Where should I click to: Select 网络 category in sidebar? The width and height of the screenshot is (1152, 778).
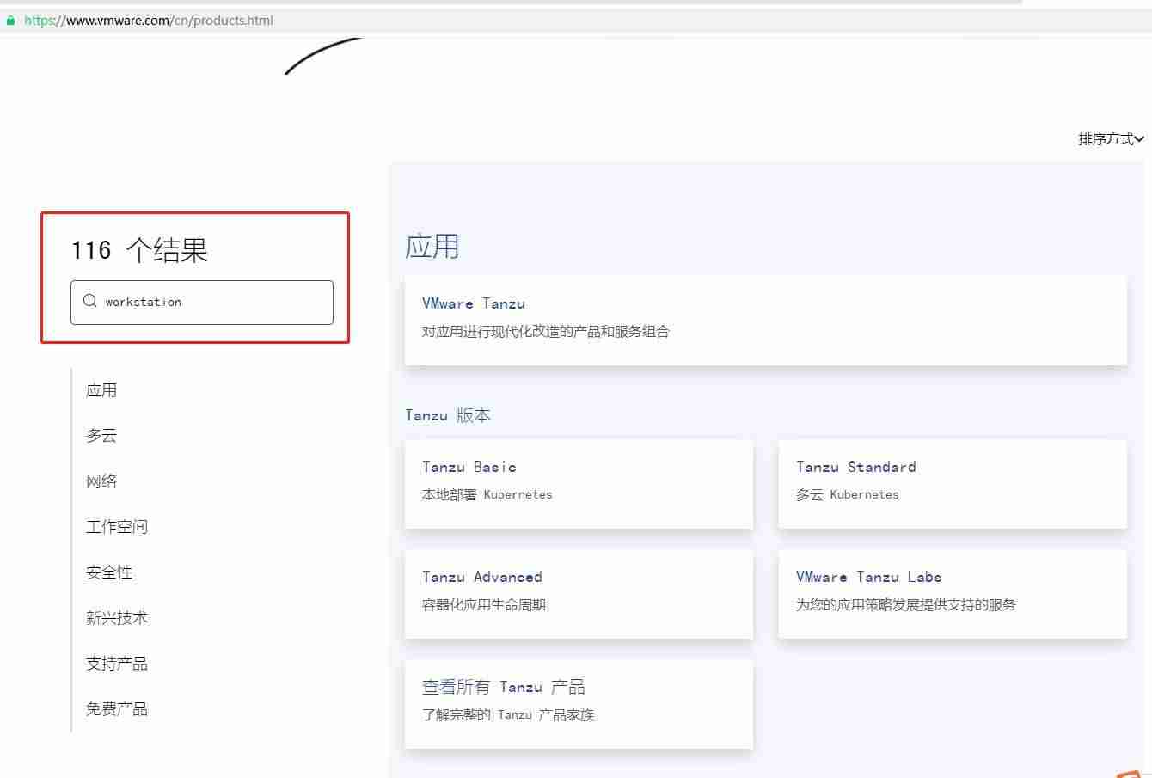point(101,481)
